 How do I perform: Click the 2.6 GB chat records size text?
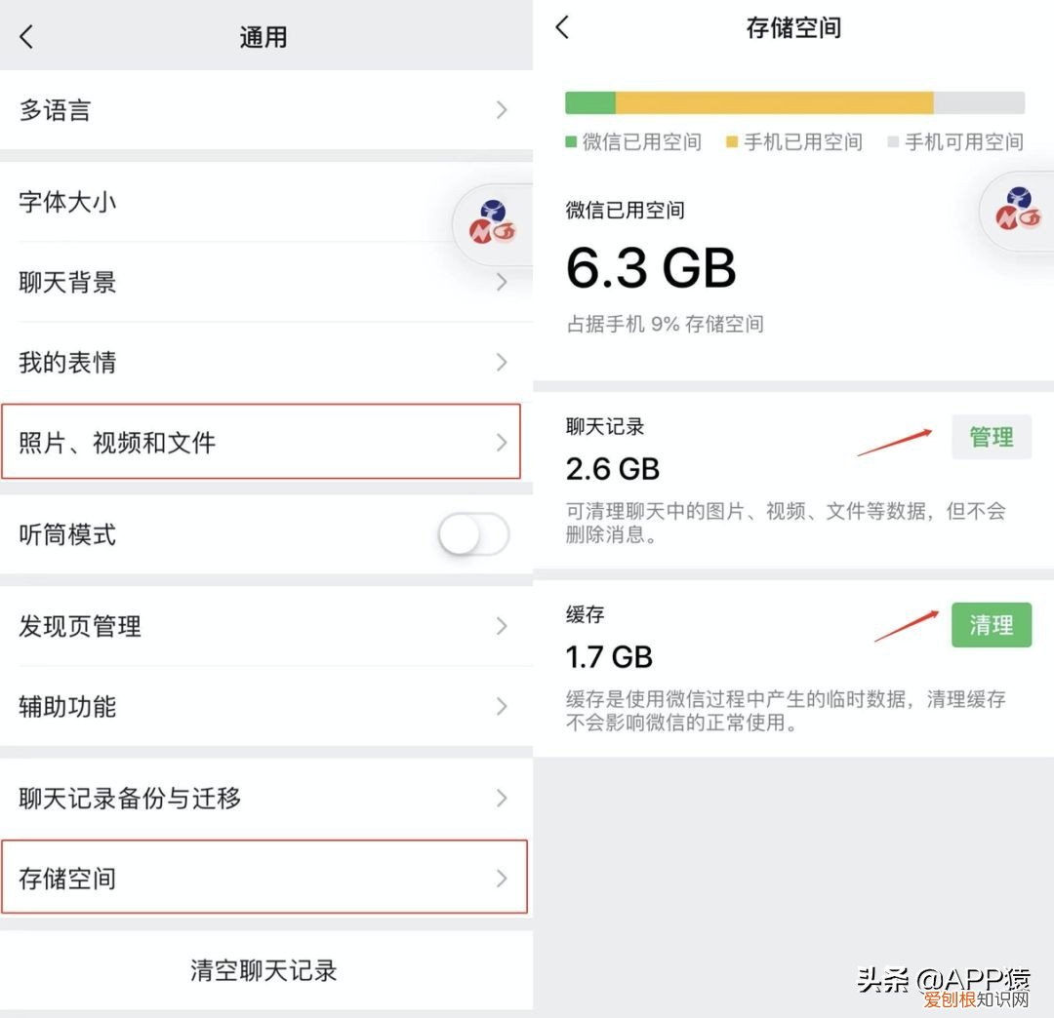tap(612, 468)
